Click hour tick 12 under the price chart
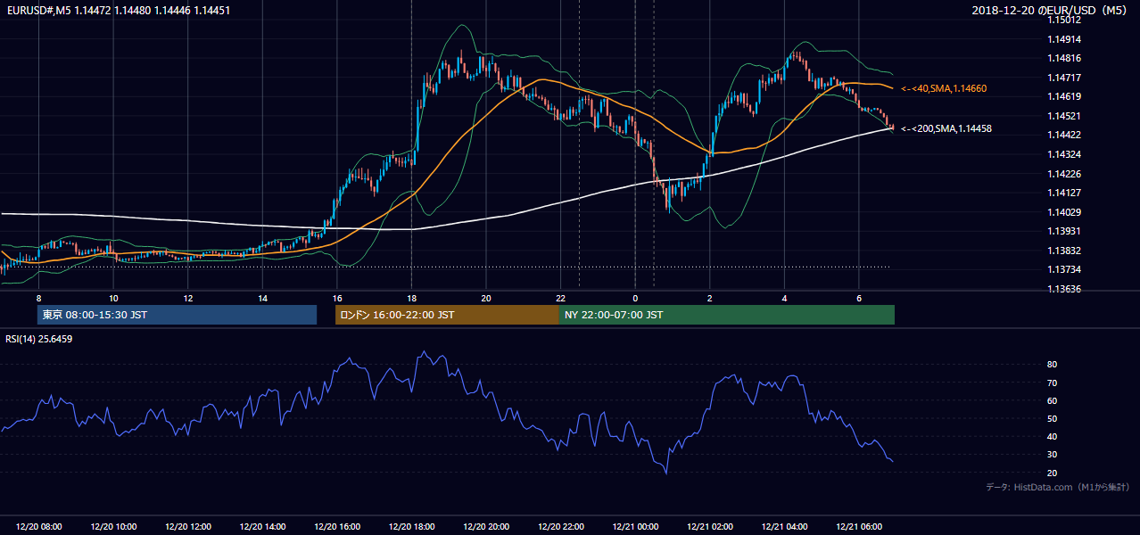The height and width of the screenshot is (535, 1140). coord(188,298)
